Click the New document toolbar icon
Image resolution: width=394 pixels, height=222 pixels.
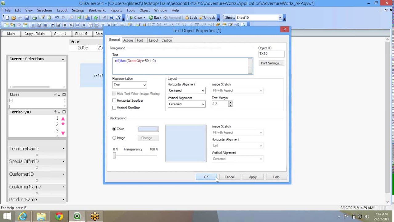pos(7,18)
